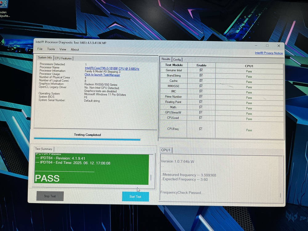Toggle the IMC test checkbox

201,91
